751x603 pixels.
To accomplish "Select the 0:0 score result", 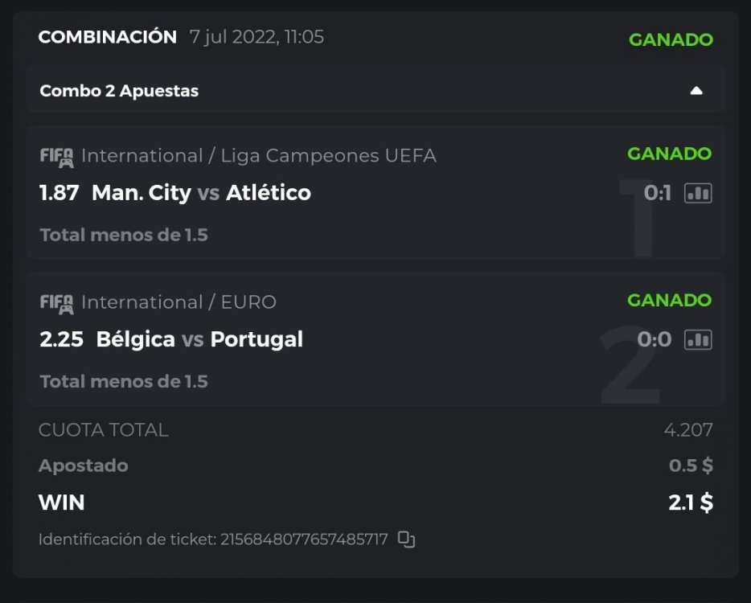I will pyautogui.click(x=654, y=339).
